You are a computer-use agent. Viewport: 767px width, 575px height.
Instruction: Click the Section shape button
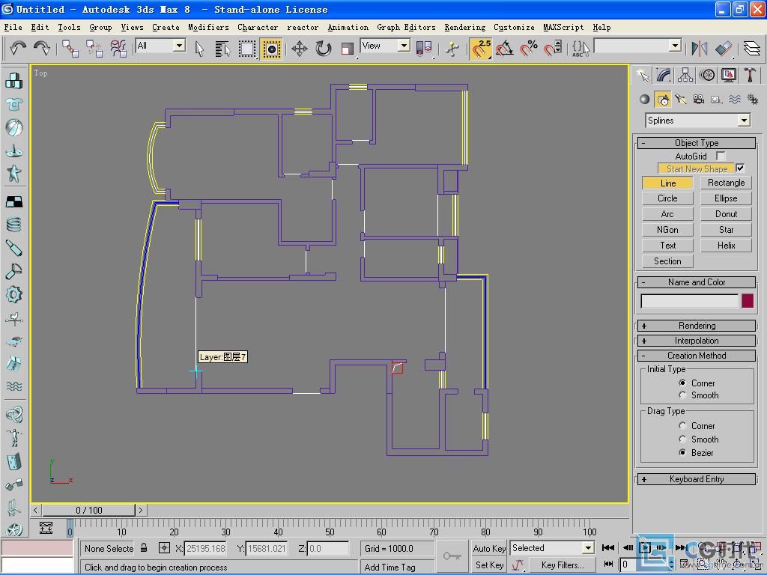667,261
